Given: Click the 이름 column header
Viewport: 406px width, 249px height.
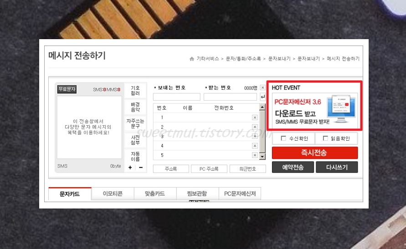Looking at the screenshot, I should click(x=187, y=108).
